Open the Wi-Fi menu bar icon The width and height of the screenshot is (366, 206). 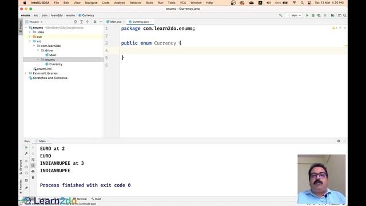coord(295,3)
